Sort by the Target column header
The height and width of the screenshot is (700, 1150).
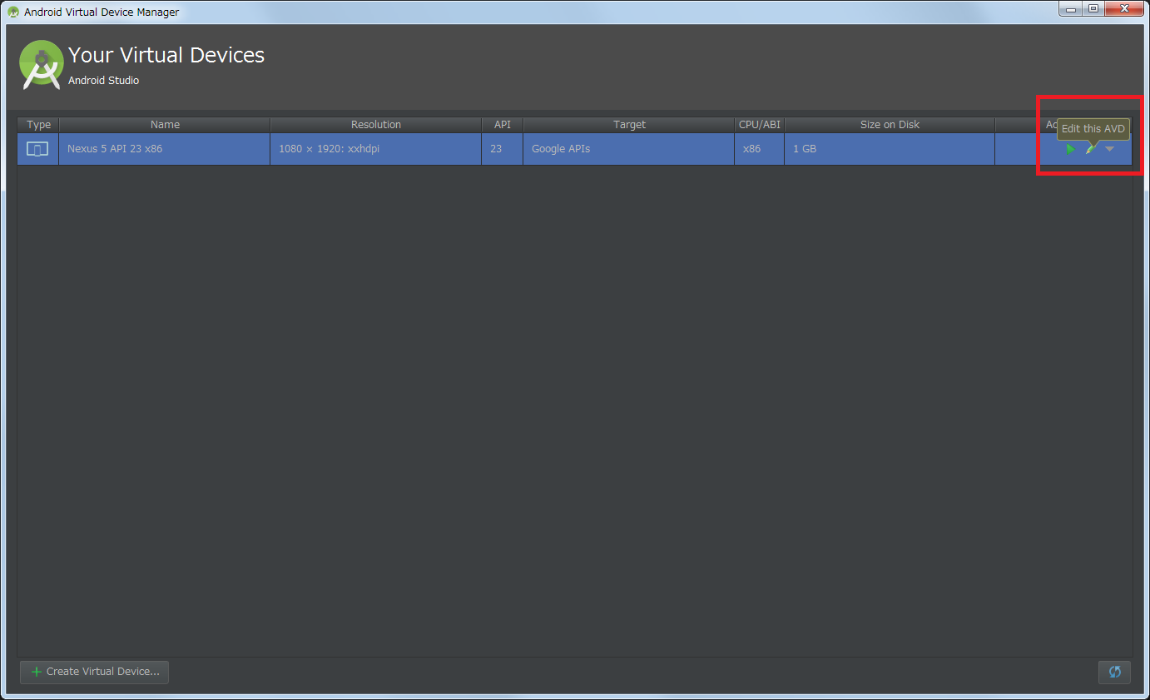coord(629,125)
